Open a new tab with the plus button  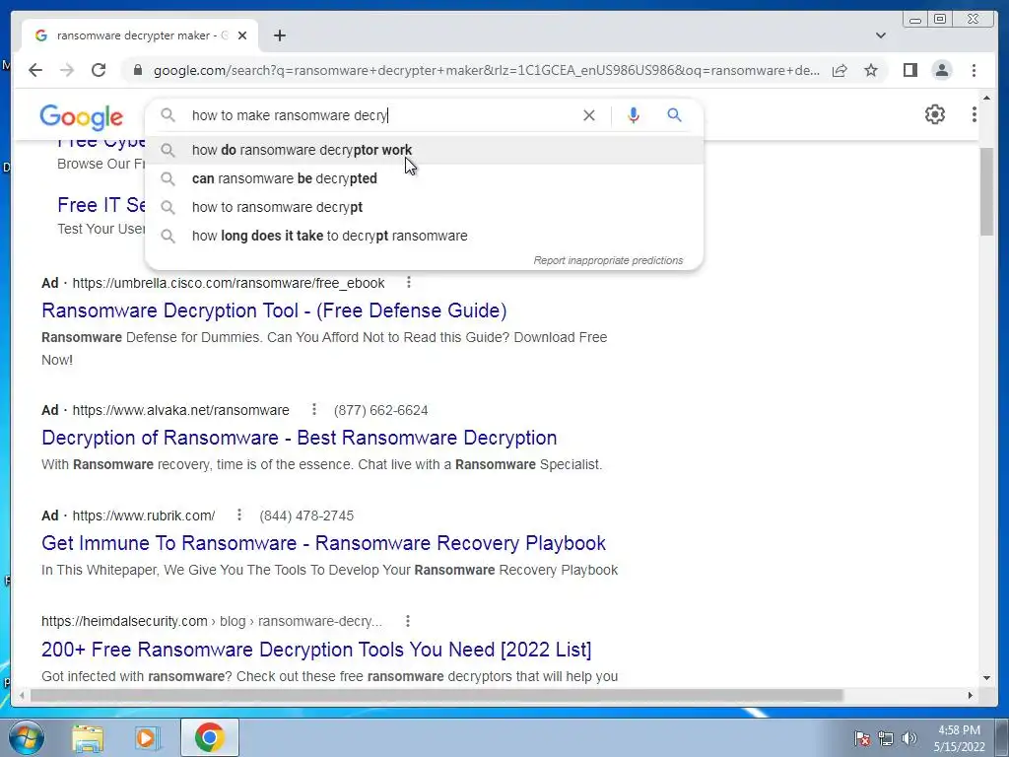tap(279, 35)
